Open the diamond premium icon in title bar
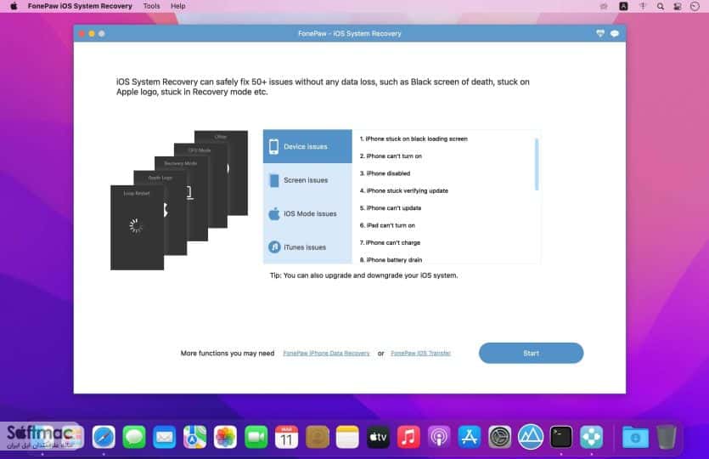Image resolution: width=709 pixels, height=459 pixels. point(600,33)
